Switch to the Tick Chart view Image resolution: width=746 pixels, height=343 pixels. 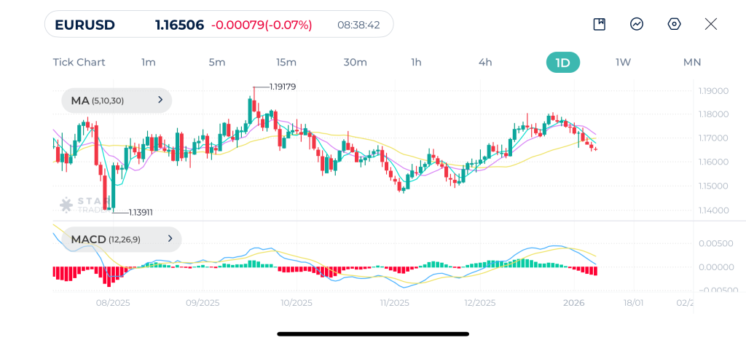(x=79, y=63)
